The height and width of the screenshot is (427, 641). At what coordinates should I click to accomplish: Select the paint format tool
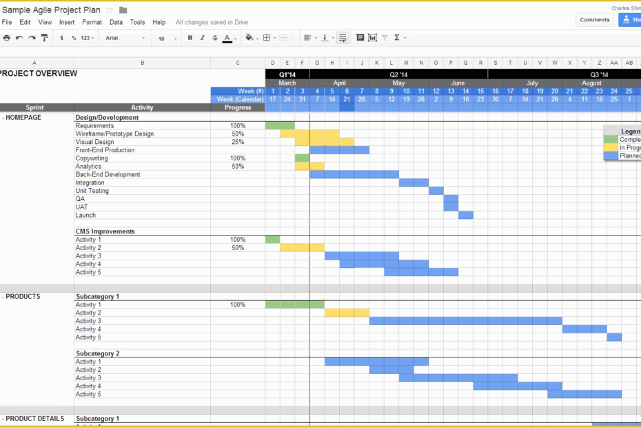point(43,38)
